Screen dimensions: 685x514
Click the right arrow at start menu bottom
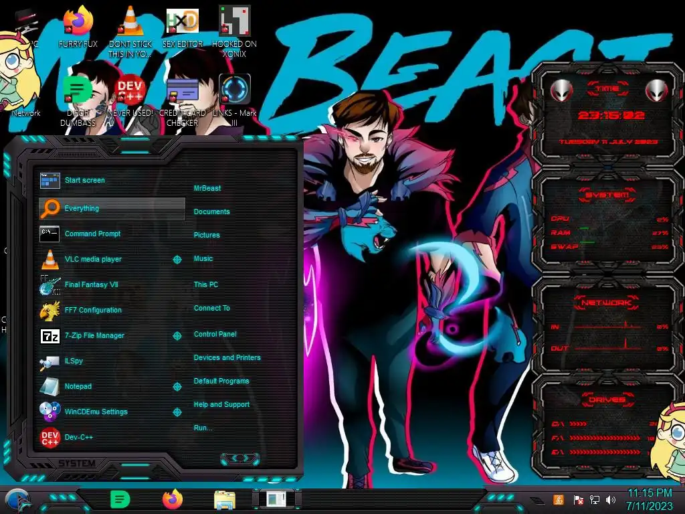pyautogui.click(x=247, y=458)
